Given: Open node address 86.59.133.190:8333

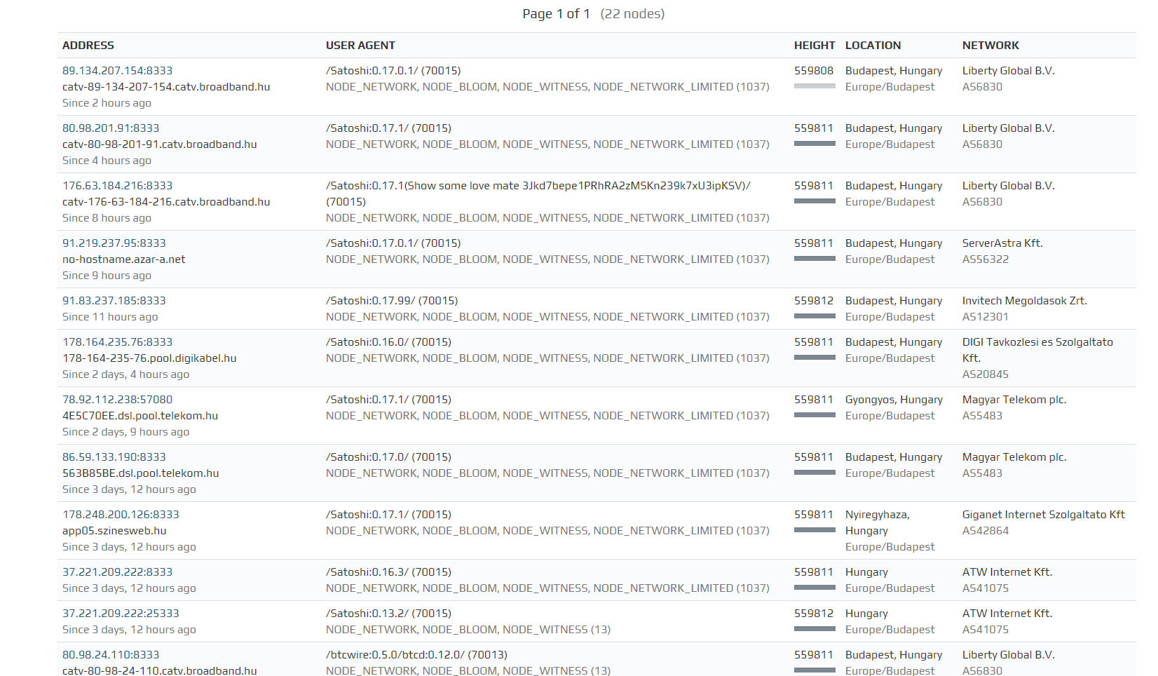Looking at the screenshot, I should pos(114,457).
